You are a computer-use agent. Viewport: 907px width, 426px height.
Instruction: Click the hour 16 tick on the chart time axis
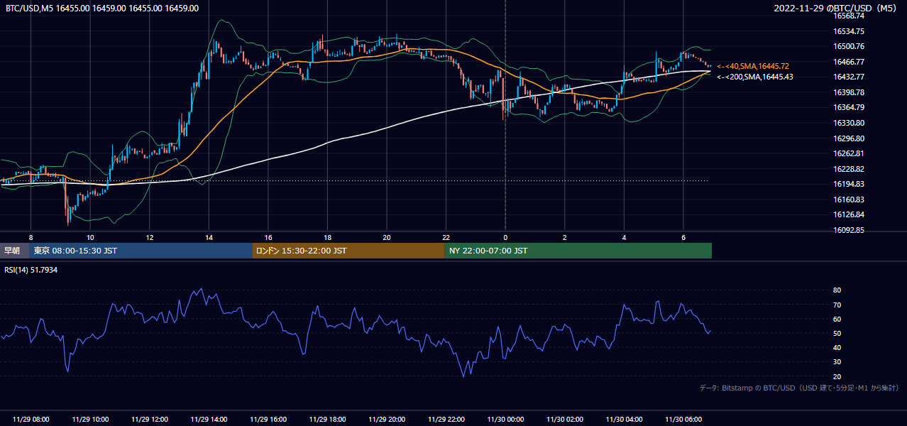point(268,237)
